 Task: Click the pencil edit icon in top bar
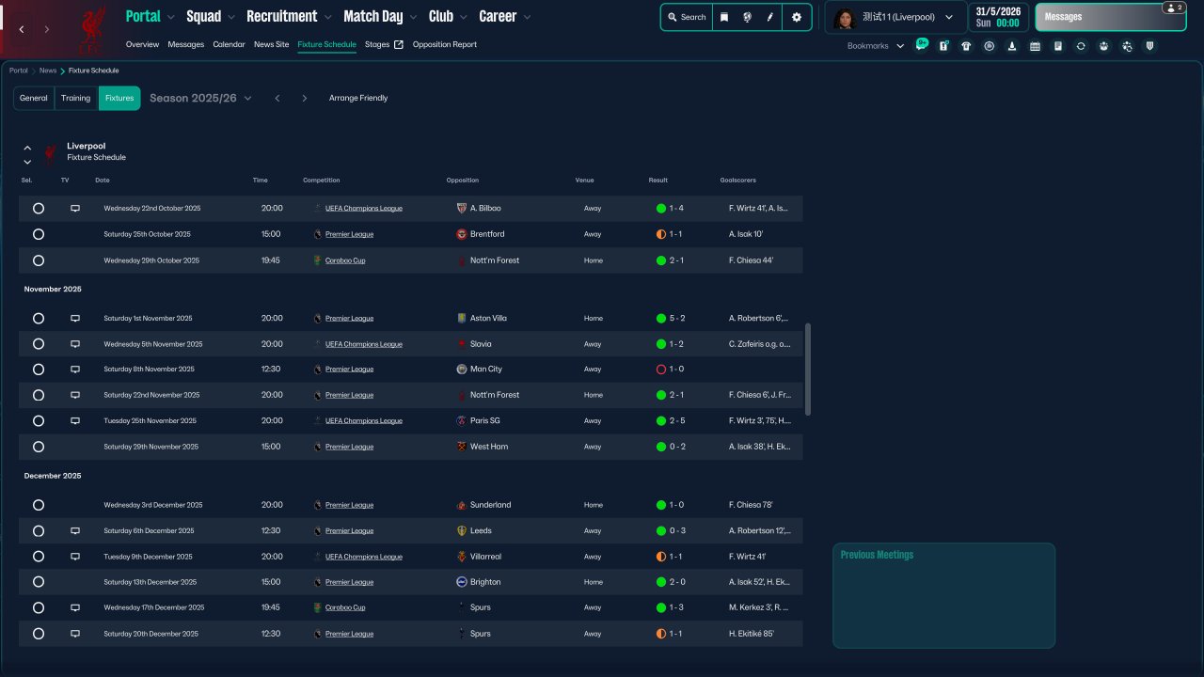point(769,17)
